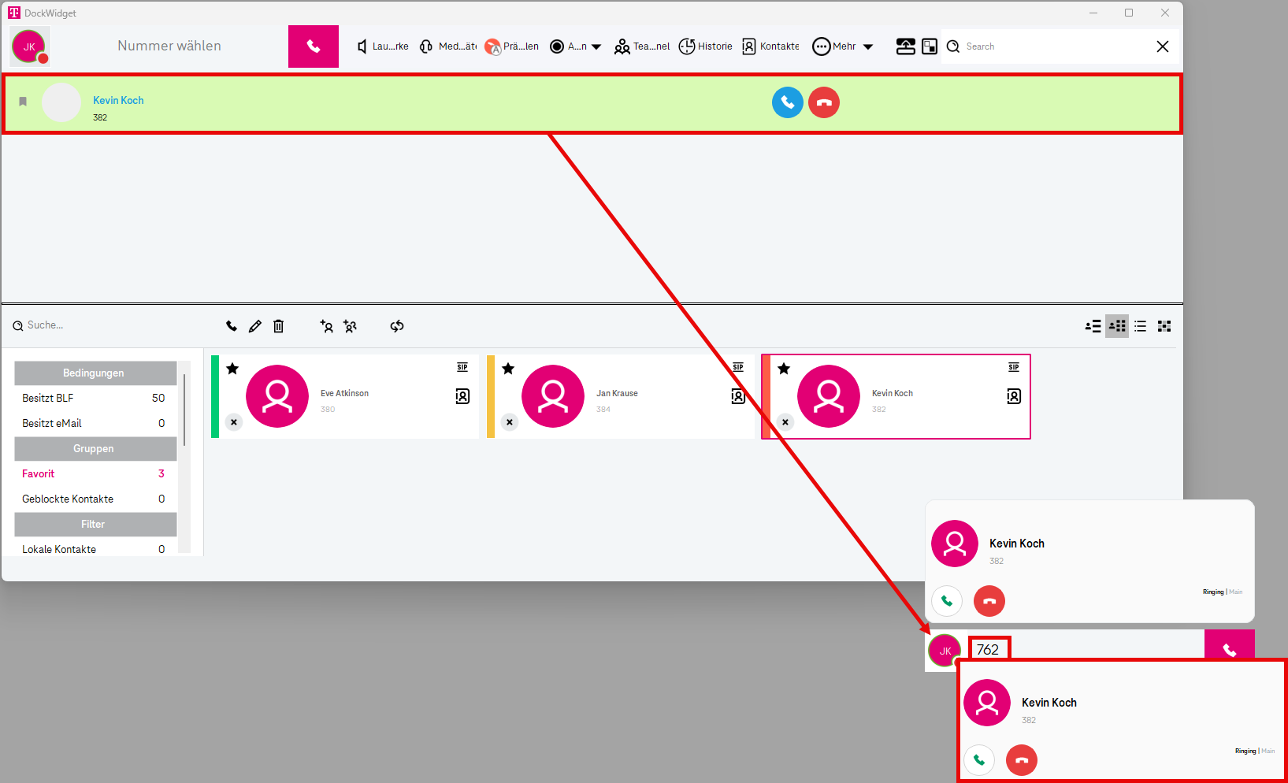
Task: Click the trash delete contact icon
Action: (x=278, y=326)
